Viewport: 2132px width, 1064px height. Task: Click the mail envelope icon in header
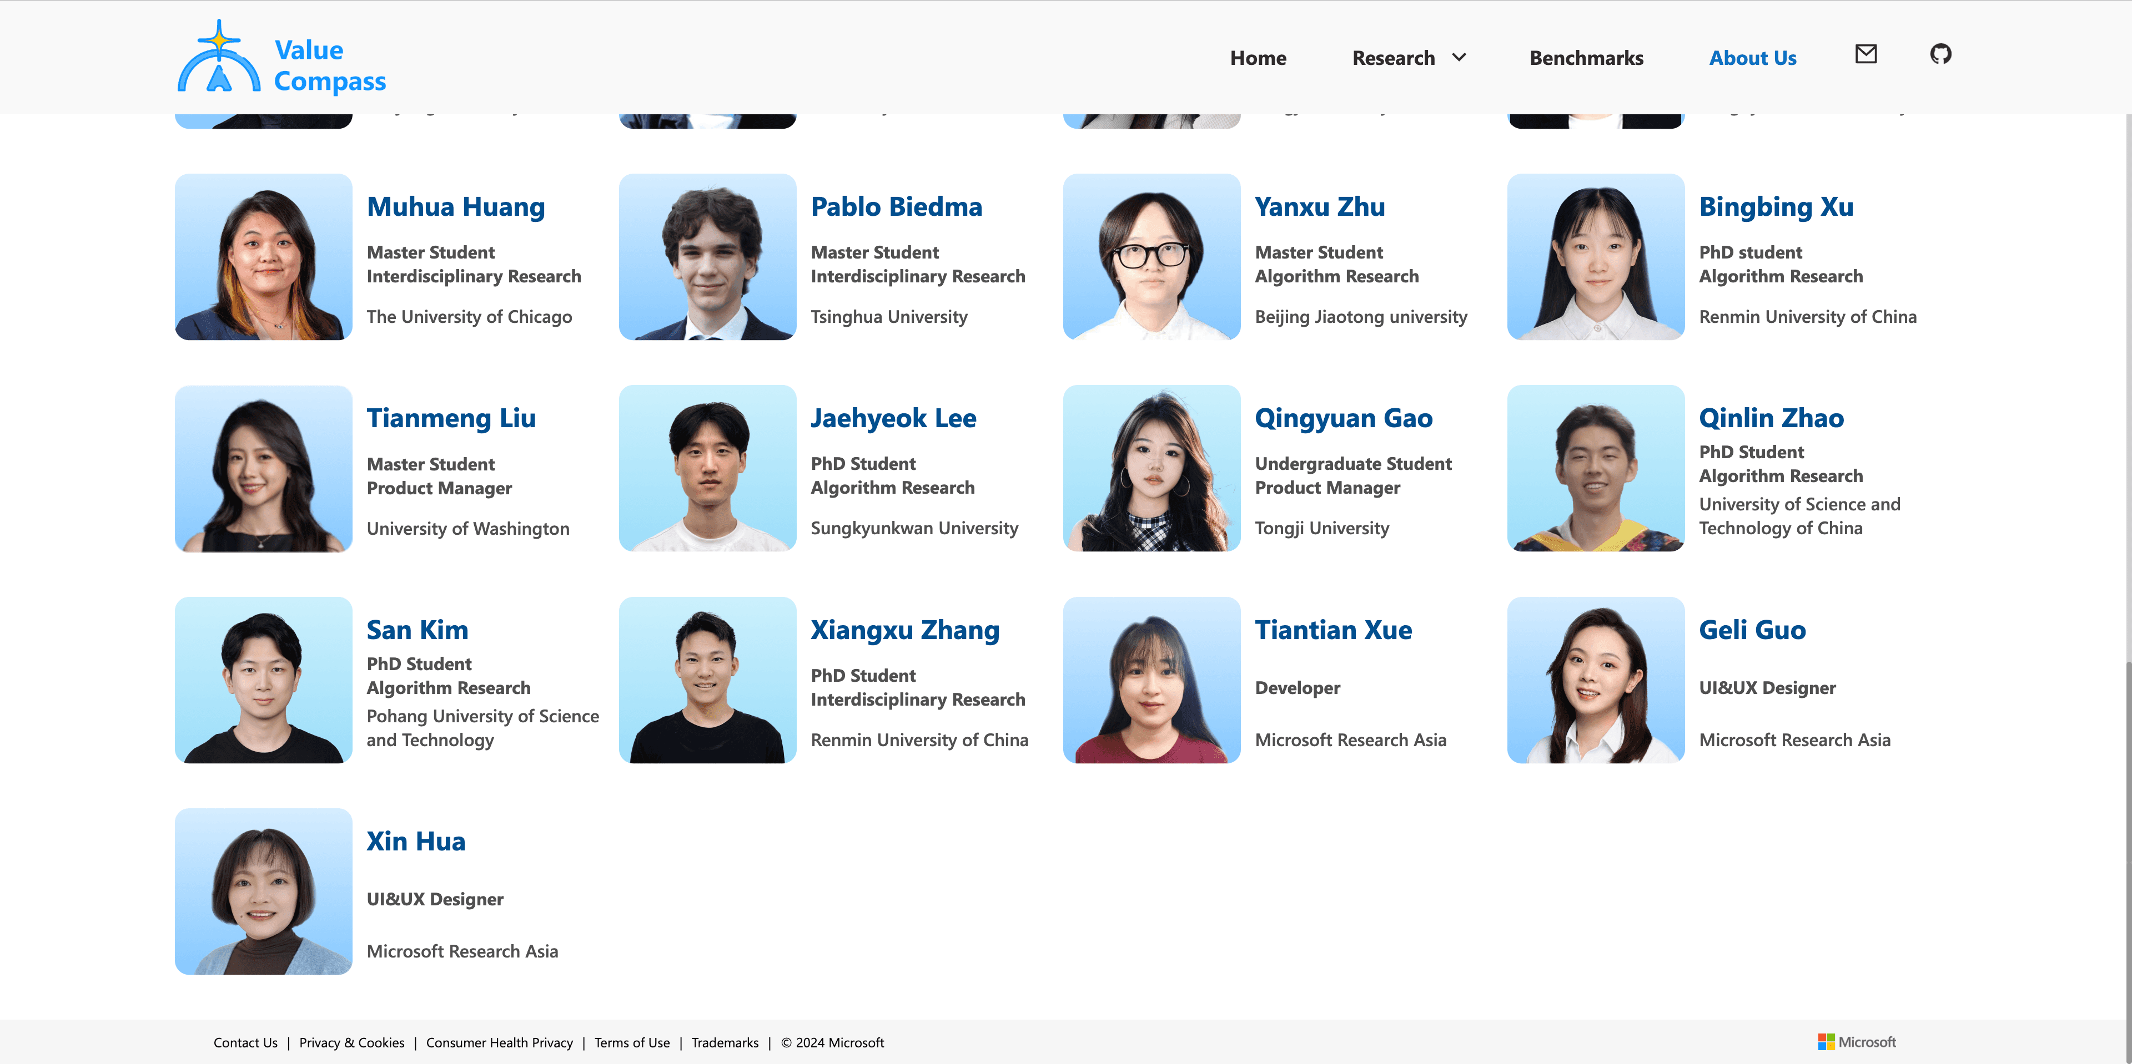coord(1865,54)
